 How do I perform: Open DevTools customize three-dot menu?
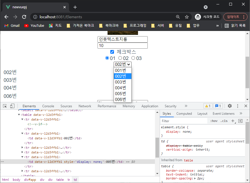238,106
